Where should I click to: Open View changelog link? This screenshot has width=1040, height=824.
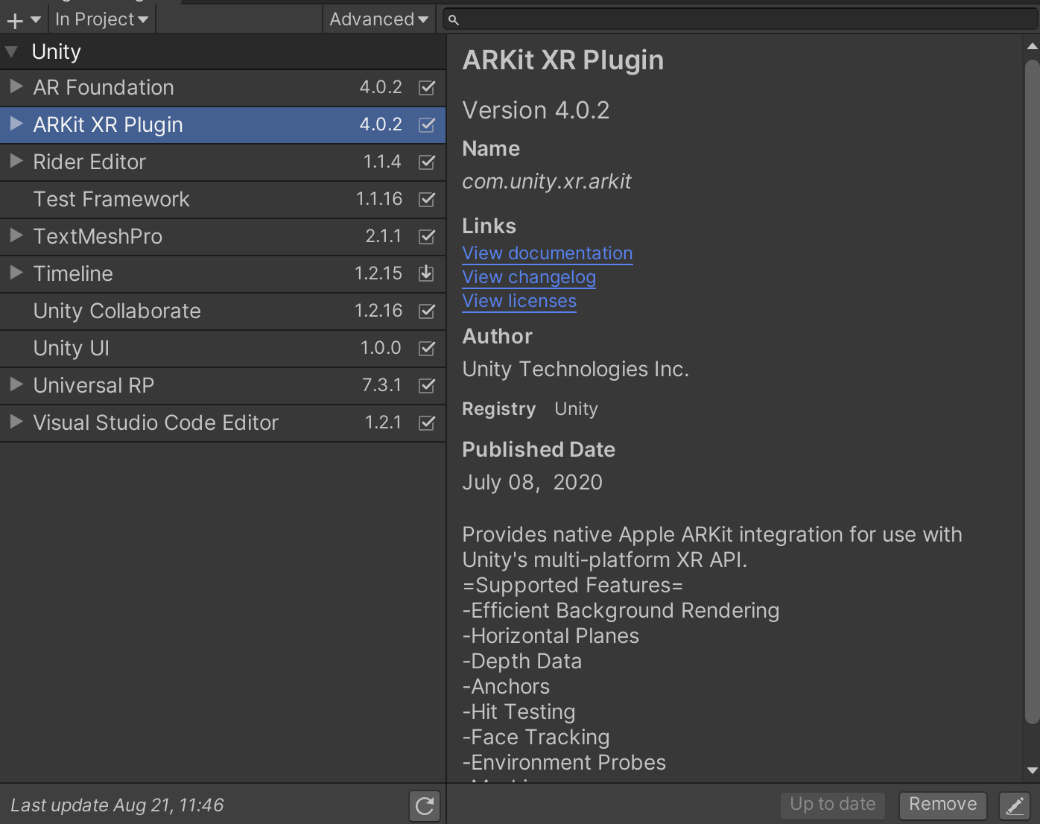(x=529, y=277)
